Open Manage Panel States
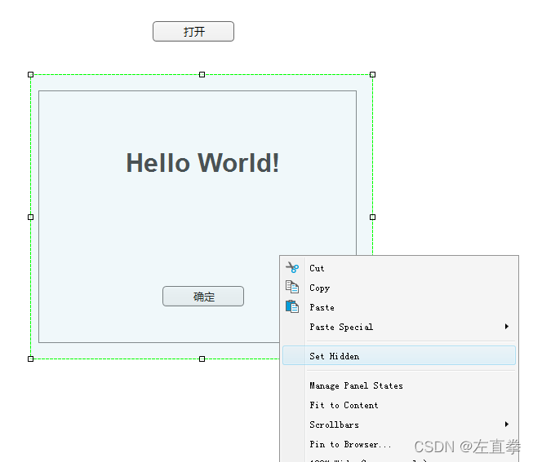The height and width of the screenshot is (462, 533). (399, 385)
